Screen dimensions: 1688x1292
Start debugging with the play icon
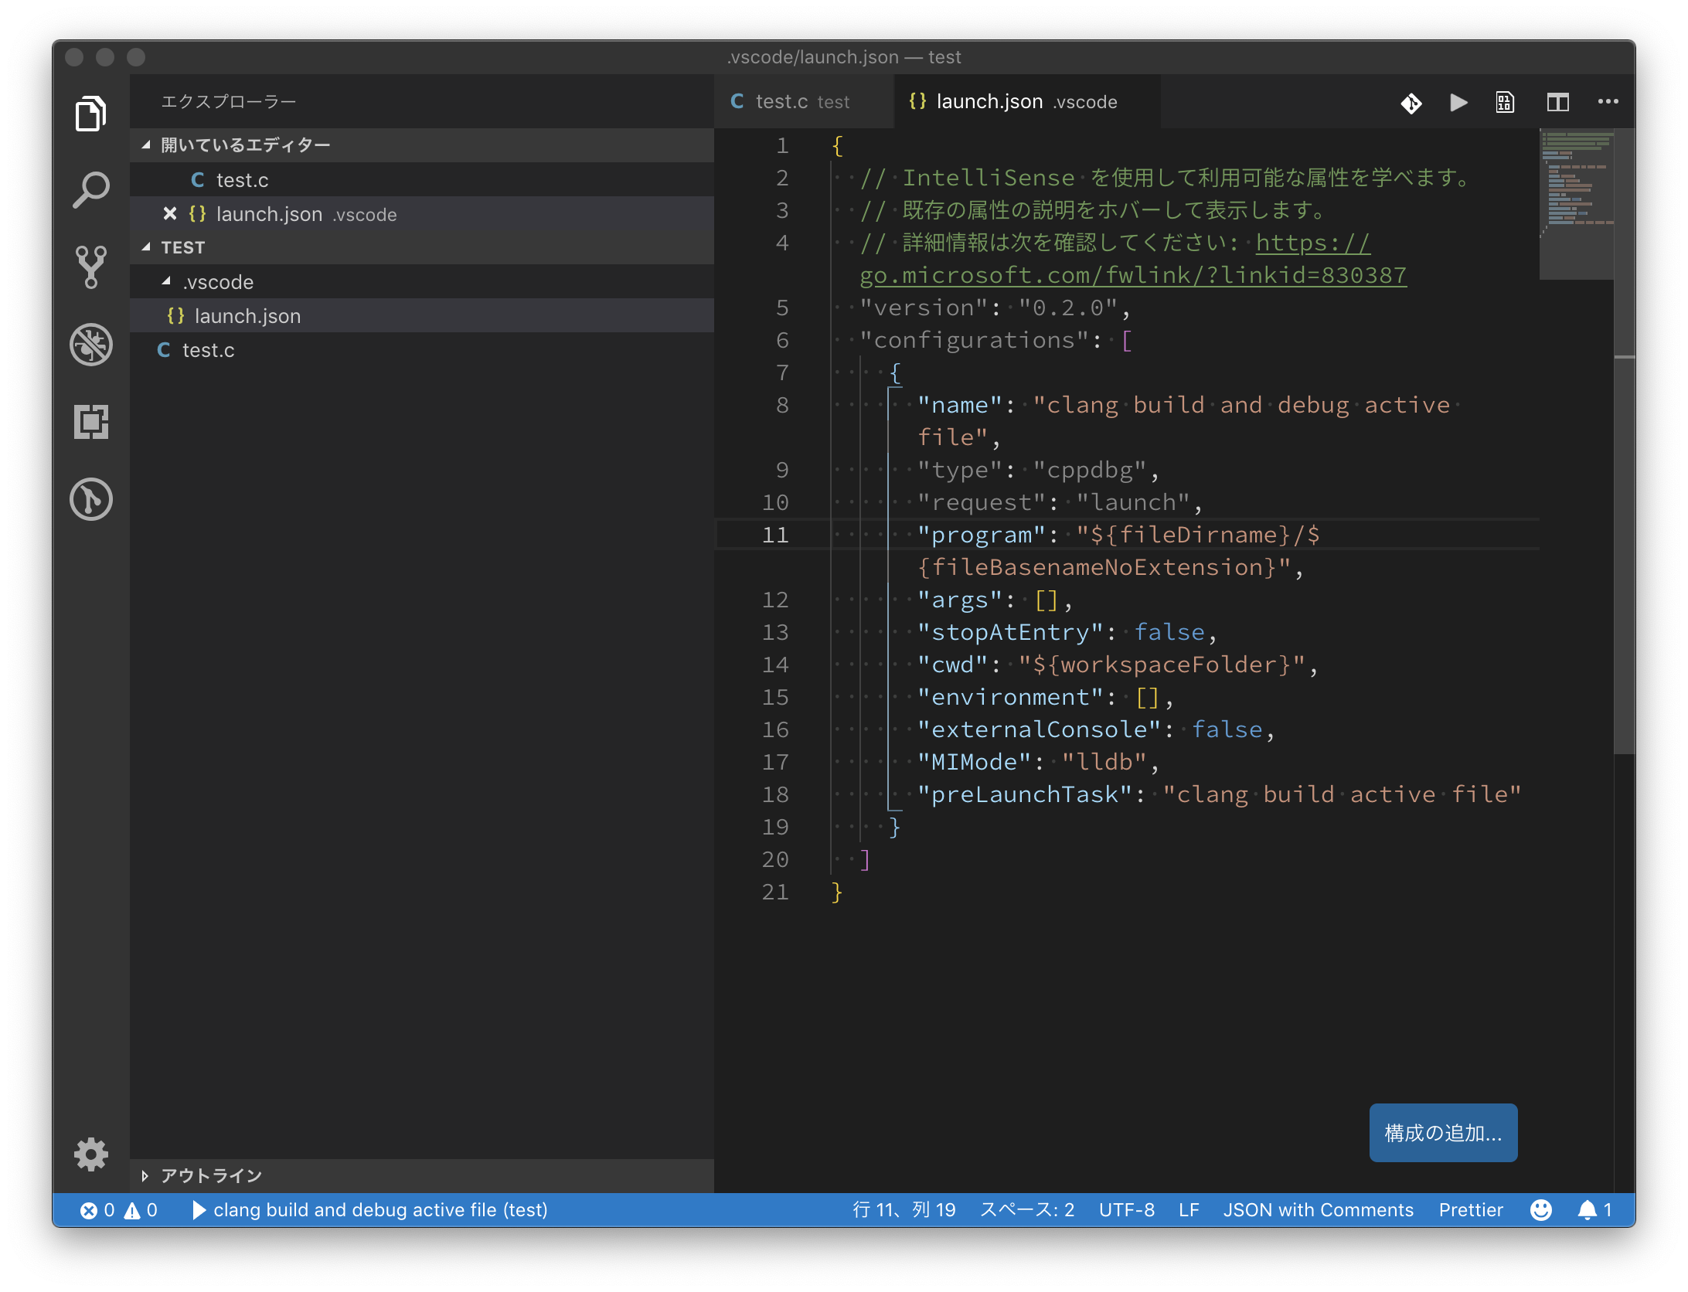1458,101
